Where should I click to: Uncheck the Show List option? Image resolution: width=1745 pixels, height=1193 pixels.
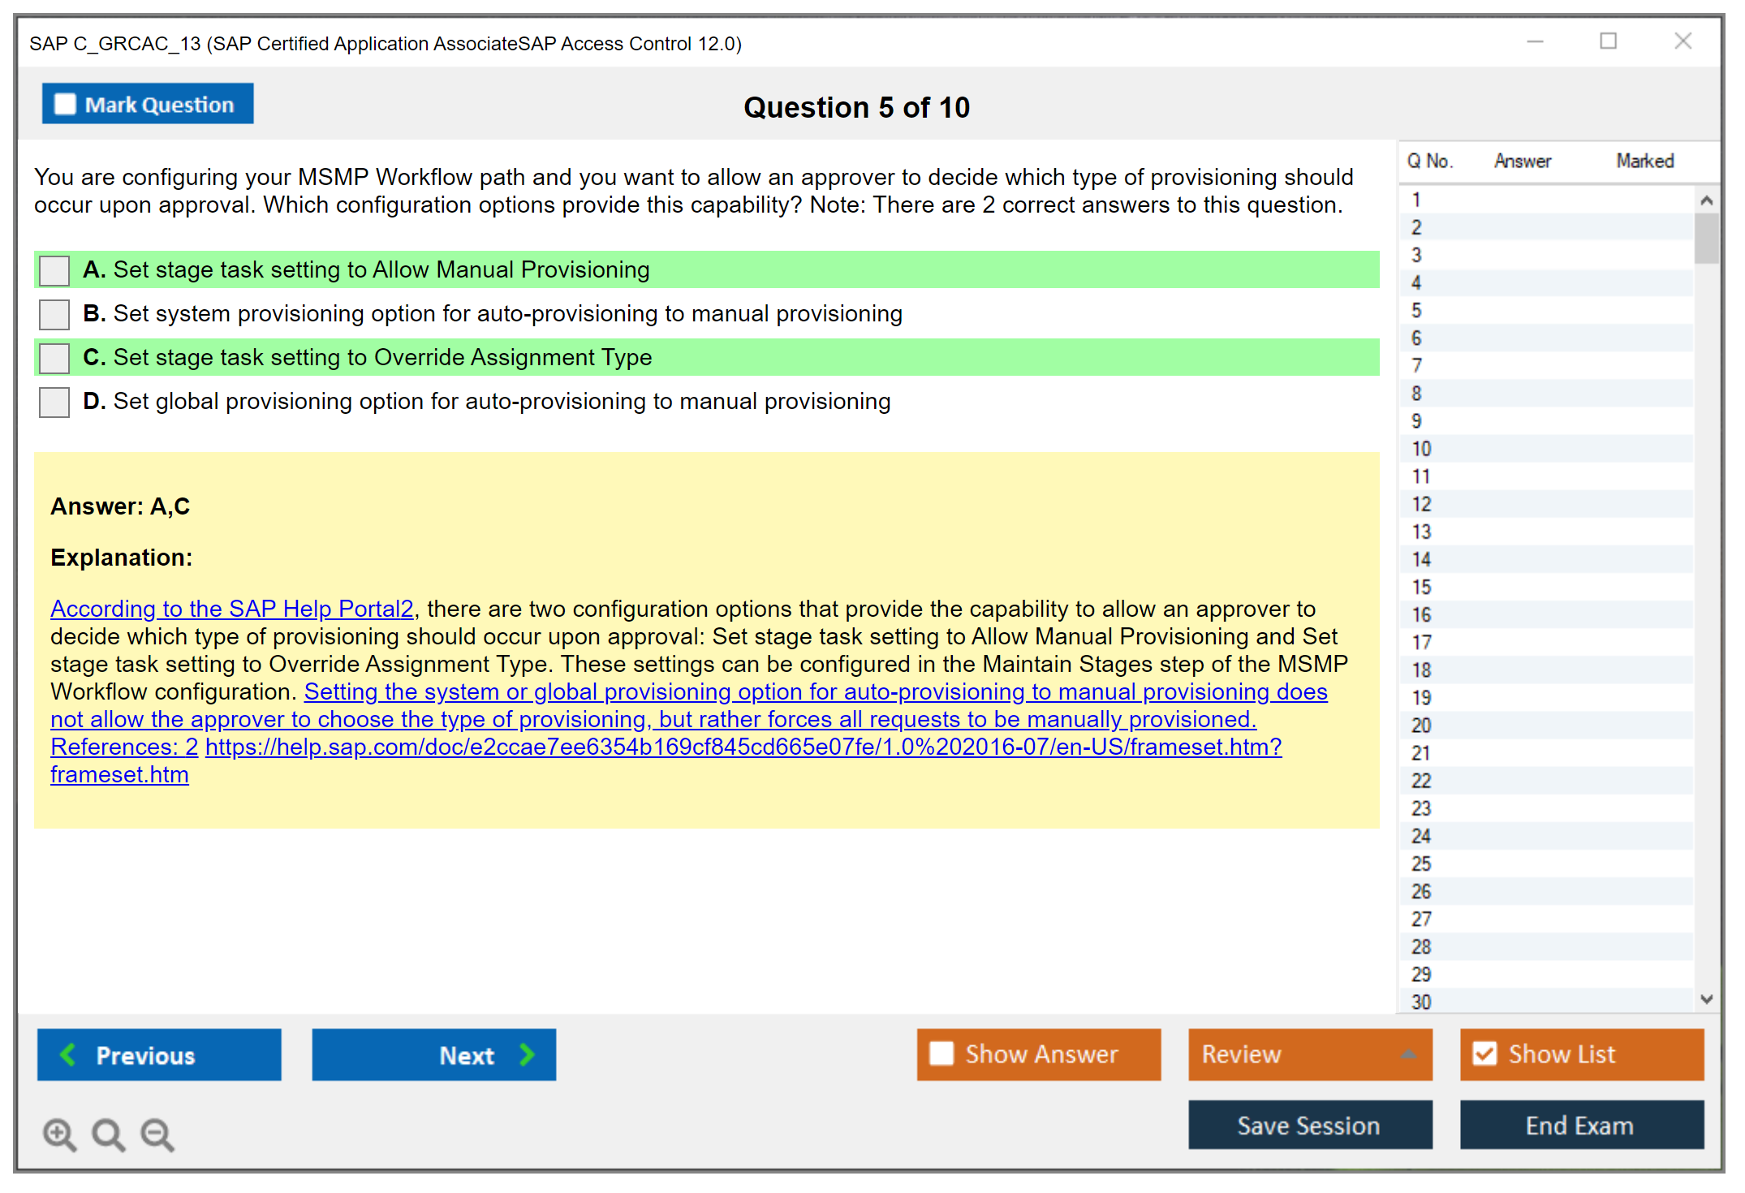tap(1484, 1053)
